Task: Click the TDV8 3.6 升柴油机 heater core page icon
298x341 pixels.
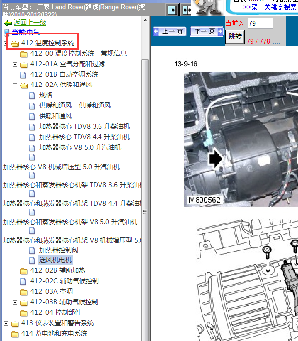Action: click(x=32, y=127)
